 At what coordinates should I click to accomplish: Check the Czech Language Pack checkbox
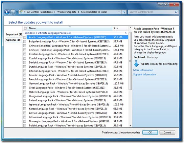pos(25,58)
